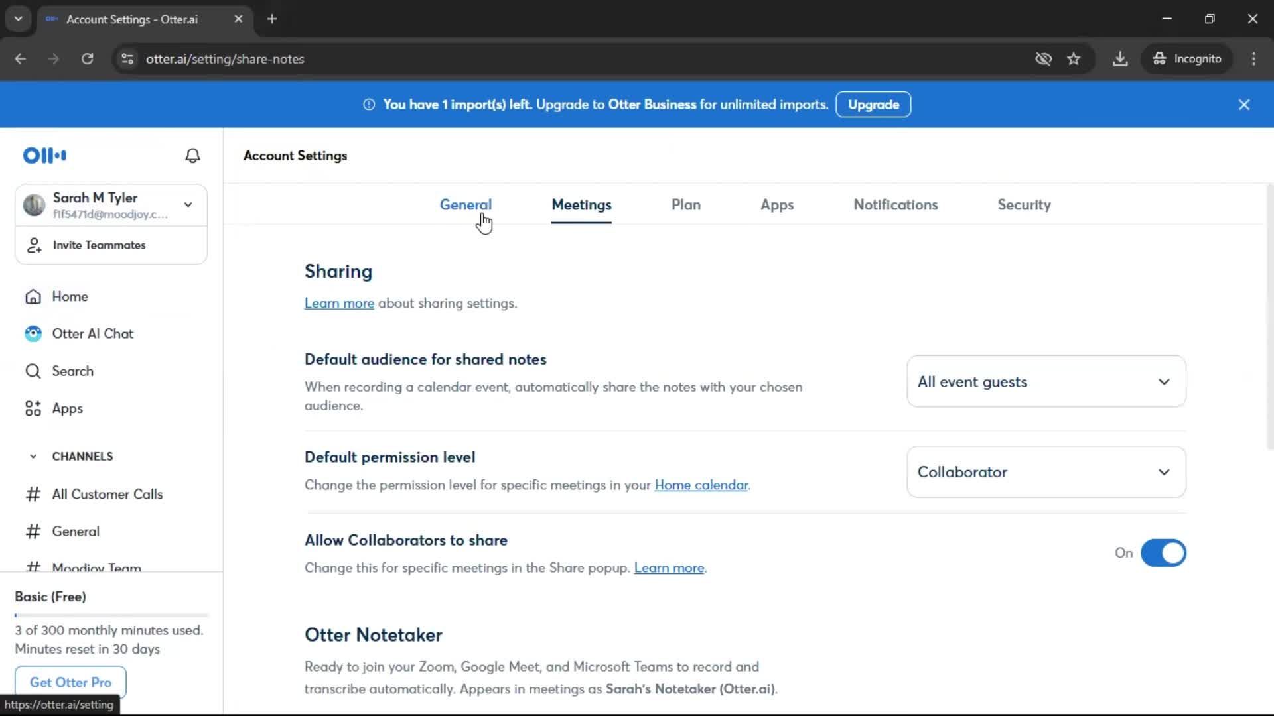Open the Collaborator permission dropdown
The height and width of the screenshot is (716, 1274).
1046,472
